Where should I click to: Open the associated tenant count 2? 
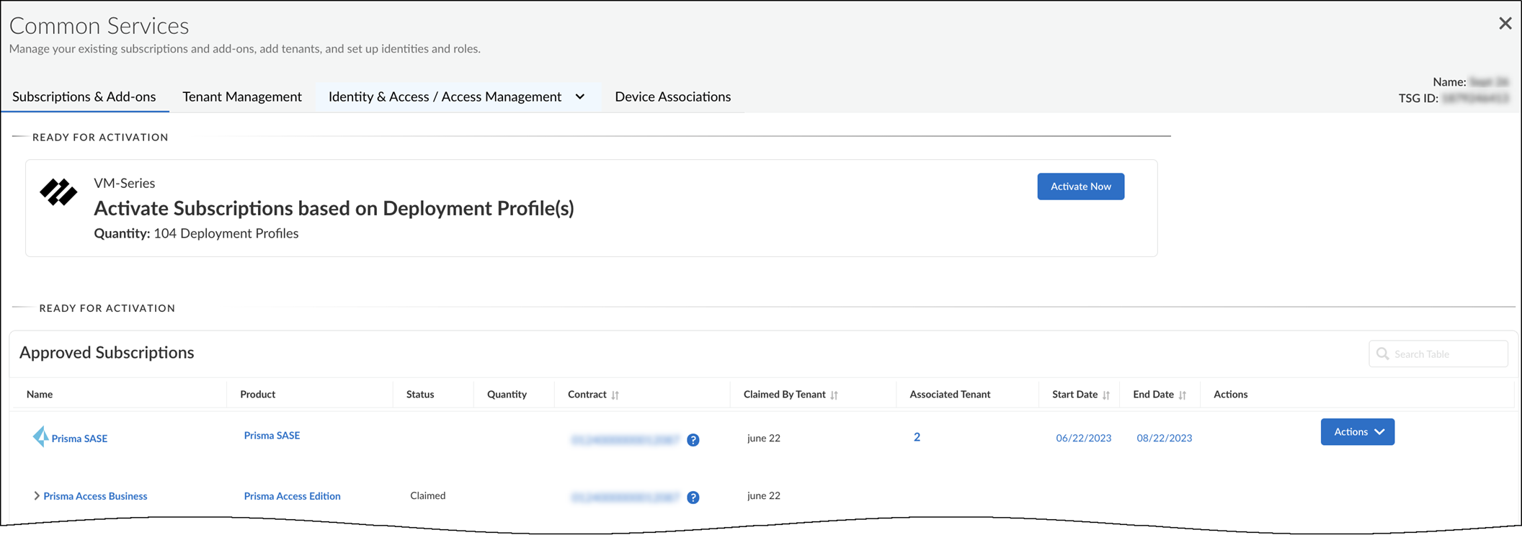coord(917,437)
